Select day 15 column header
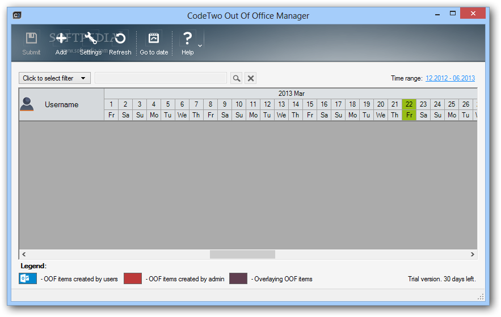 (x=310, y=104)
